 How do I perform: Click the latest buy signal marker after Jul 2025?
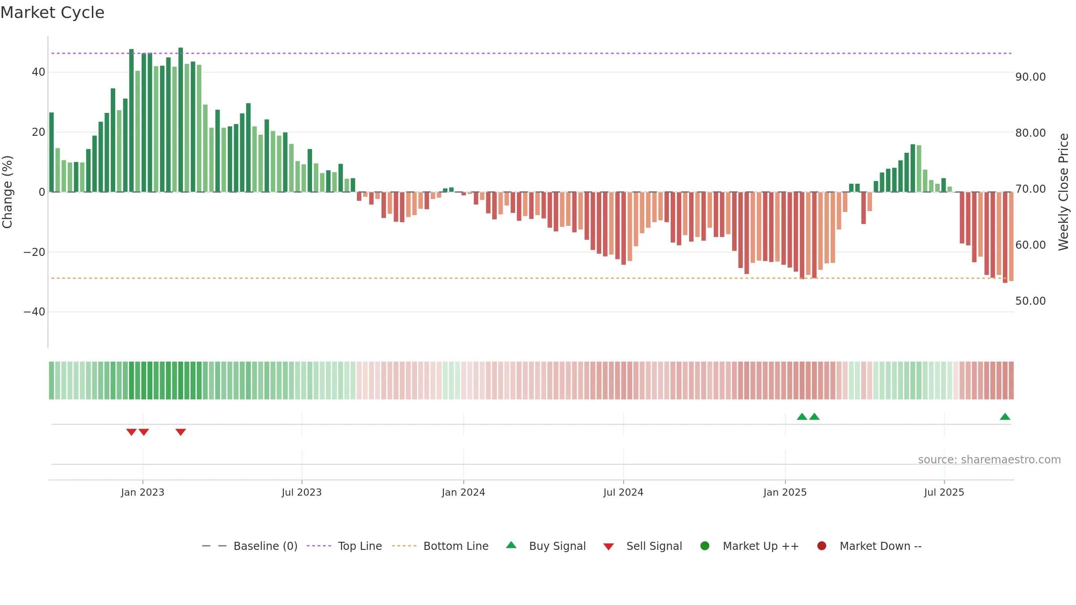coord(1005,416)
